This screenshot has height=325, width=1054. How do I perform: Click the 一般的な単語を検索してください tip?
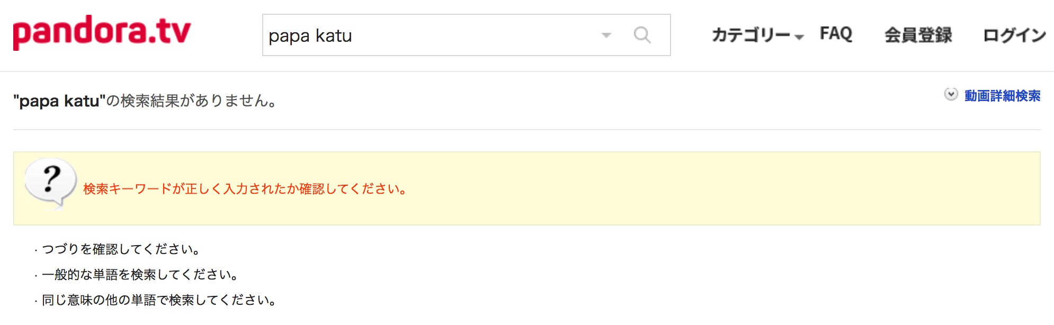click(x=140, y=274)
